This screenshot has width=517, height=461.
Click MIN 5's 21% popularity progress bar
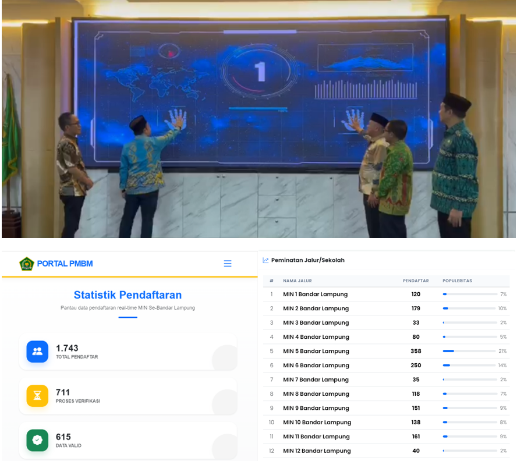click(469, 351)
